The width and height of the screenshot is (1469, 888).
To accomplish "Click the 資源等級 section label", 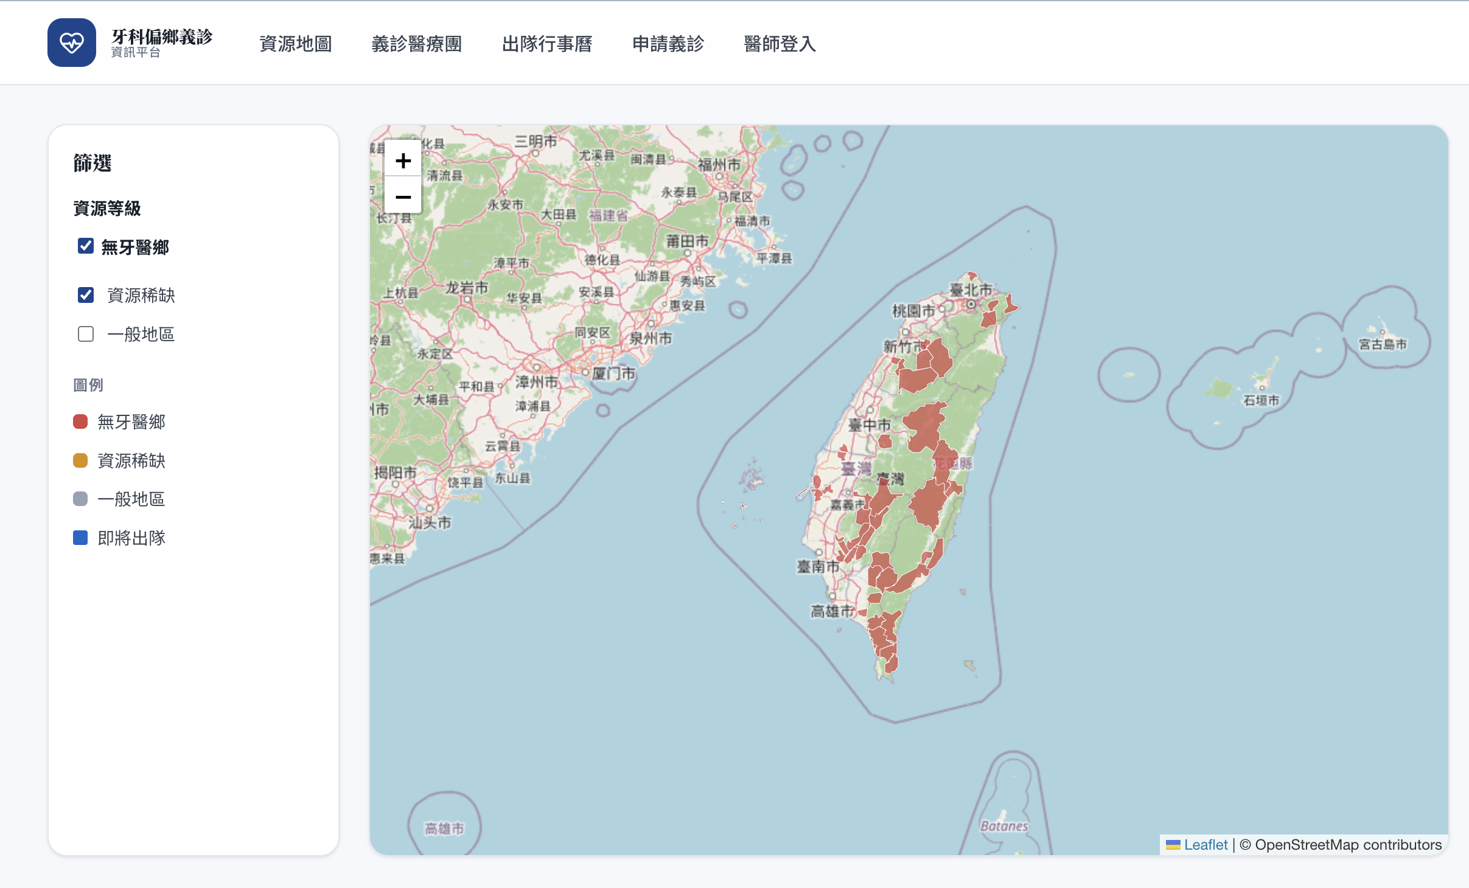I will (x=107, y=209).
